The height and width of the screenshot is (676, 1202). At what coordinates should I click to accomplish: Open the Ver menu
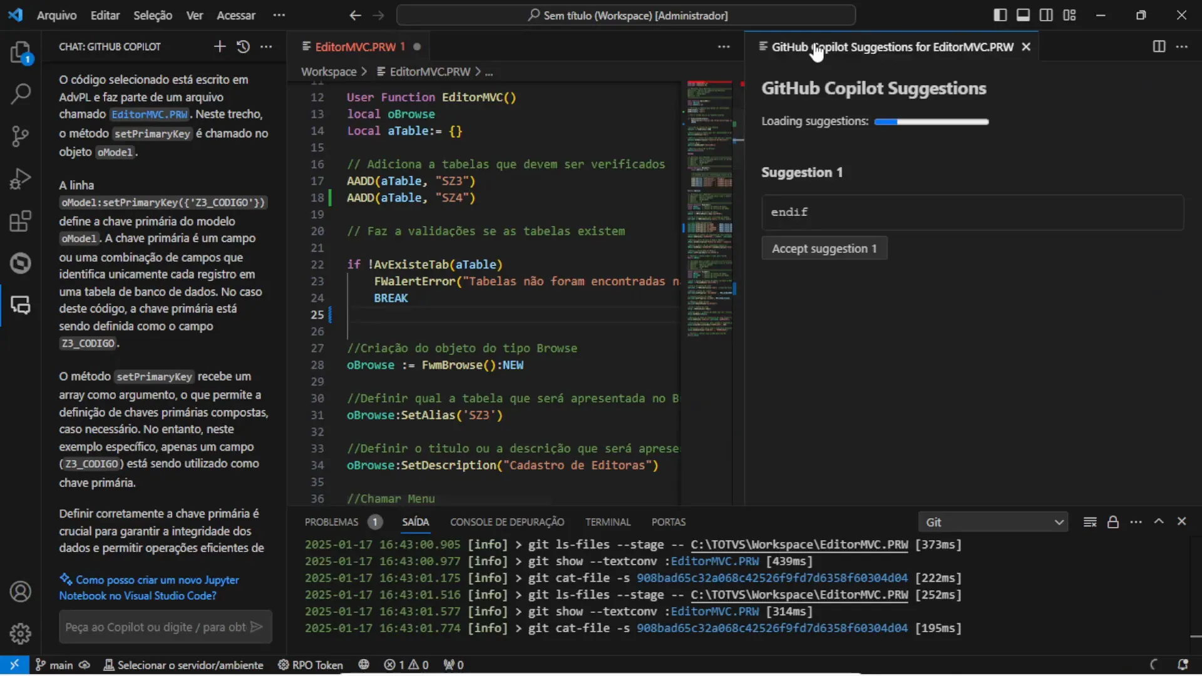(195, 15)
